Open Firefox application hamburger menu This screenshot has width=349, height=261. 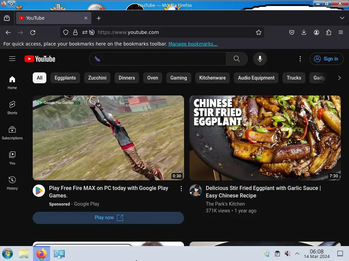coord(341,32)
